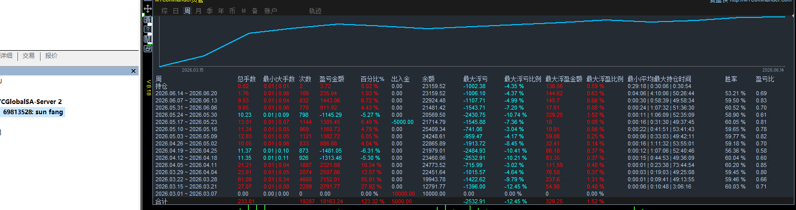This screenshot has height=210, width=796.
Task: Select week row 2026.06.07 ~ 2026.06.13
Action: [x=186, y=100]
